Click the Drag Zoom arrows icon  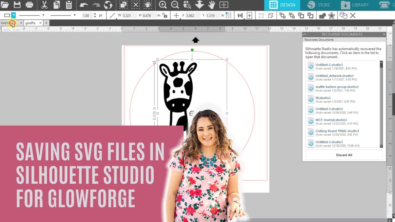tap(200, 5)
